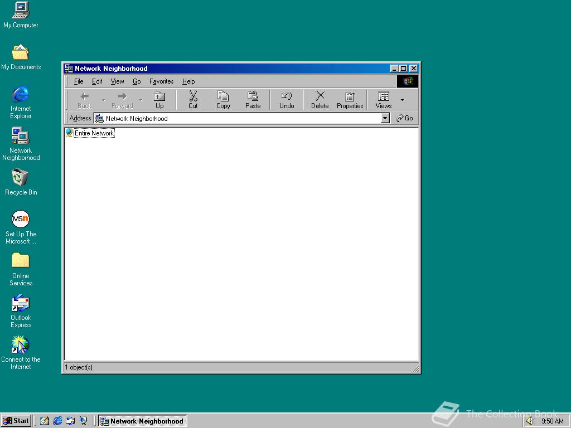Go Up one level
The image size is (571, 428).
point(159,100)
